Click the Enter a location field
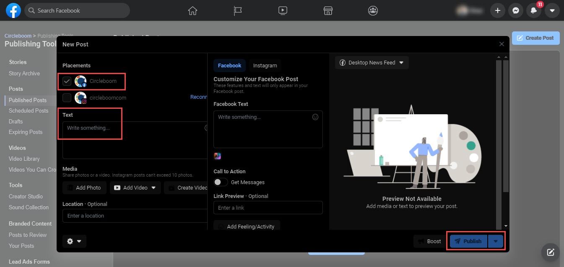Viewport: 564px width, 267px height. (135, 216)
